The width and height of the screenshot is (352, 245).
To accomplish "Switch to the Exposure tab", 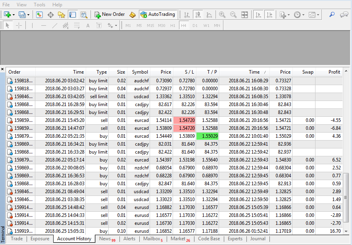I will point(40,239).
